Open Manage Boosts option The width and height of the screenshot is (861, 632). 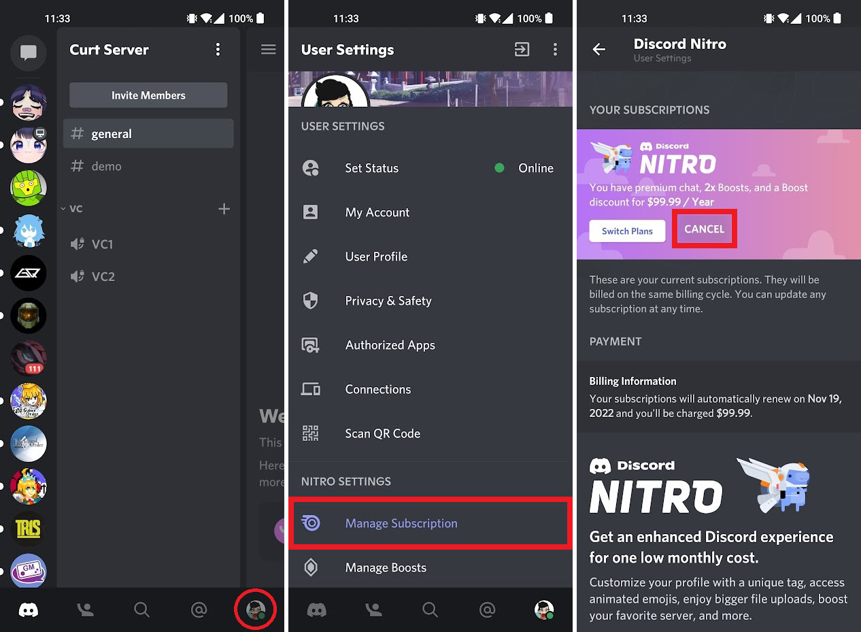point(430,567)
